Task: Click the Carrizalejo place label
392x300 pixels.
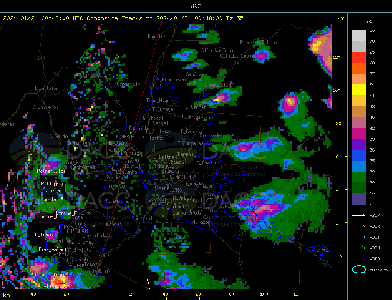Action: tap(50, 275)
